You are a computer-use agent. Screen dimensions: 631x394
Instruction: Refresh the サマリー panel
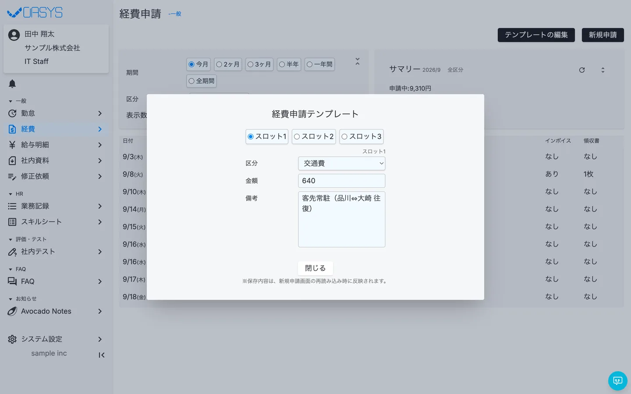point(582,70)
